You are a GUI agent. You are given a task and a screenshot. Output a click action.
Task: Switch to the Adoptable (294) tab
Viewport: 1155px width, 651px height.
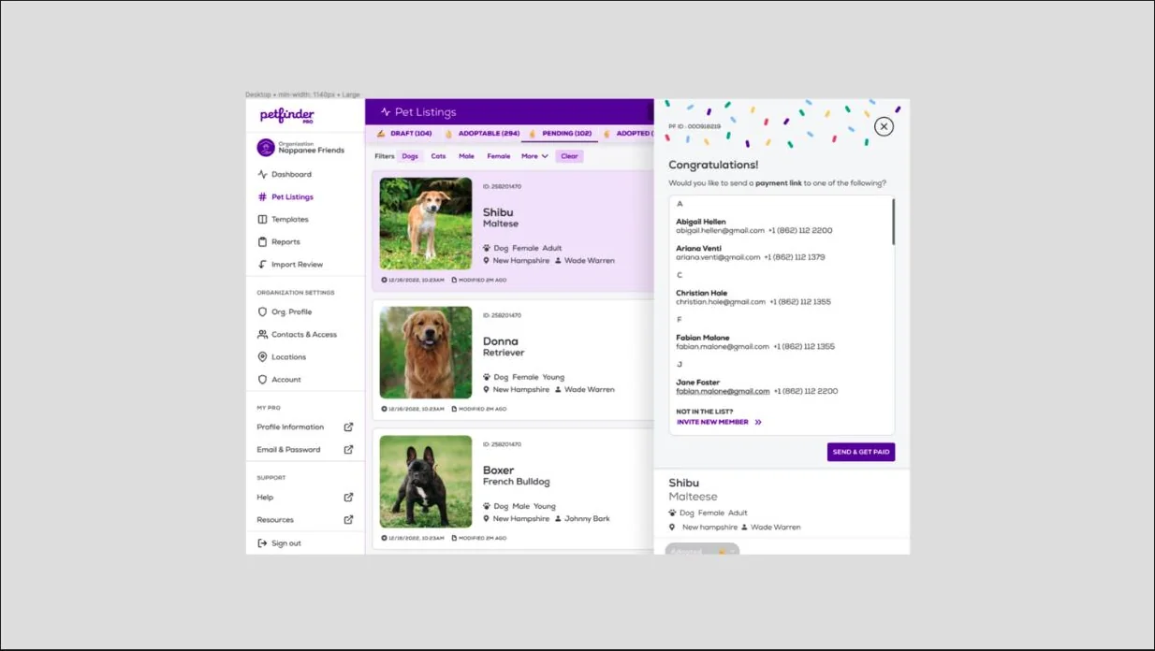pyautogui.click(x=482, y=134)
